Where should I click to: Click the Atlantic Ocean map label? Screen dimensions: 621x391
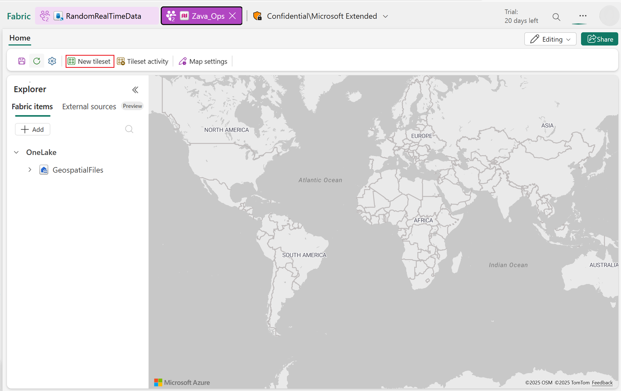(320, 180)
